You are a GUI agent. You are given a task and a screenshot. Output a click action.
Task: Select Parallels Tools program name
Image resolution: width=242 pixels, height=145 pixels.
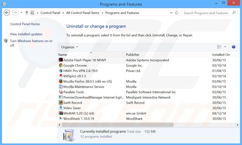point(74,92)
